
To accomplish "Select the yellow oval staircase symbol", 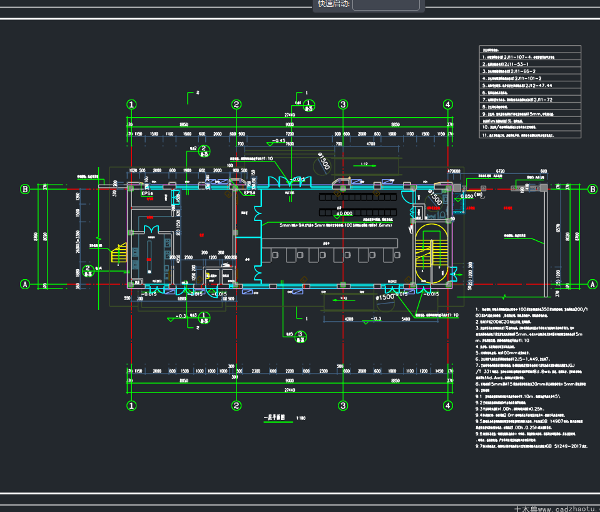I will [431, 253].
